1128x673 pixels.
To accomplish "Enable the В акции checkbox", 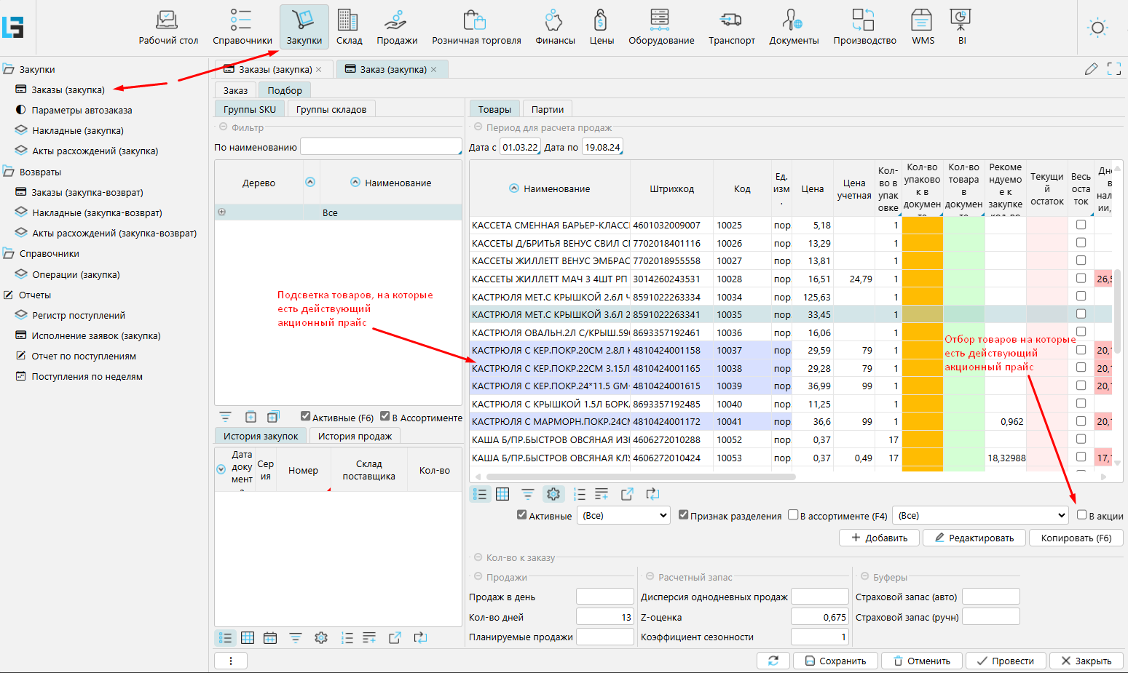I will click(x=1081, y=515).
